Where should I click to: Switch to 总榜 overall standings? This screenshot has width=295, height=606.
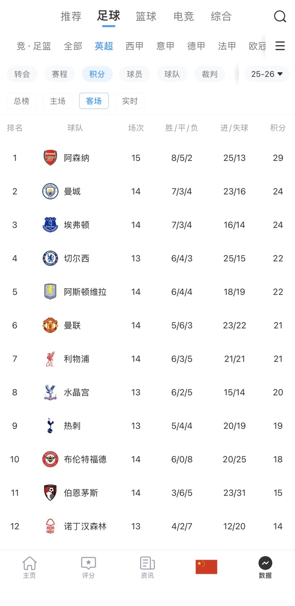point(21,101)
